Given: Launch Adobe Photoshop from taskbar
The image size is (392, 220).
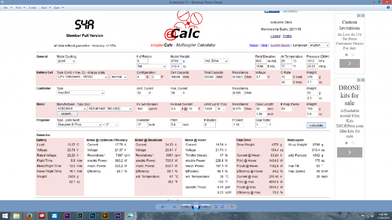Looking at the screenshot, I should coord(92,216).
